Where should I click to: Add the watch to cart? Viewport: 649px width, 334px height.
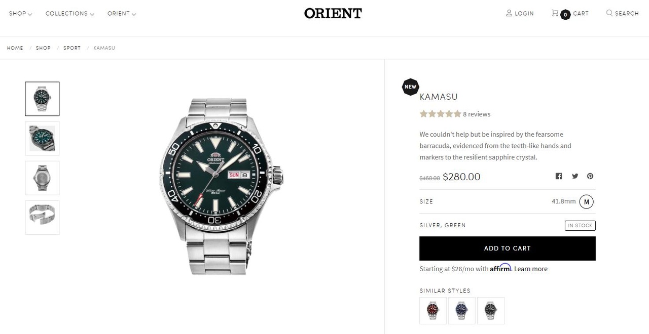point(507,248)
